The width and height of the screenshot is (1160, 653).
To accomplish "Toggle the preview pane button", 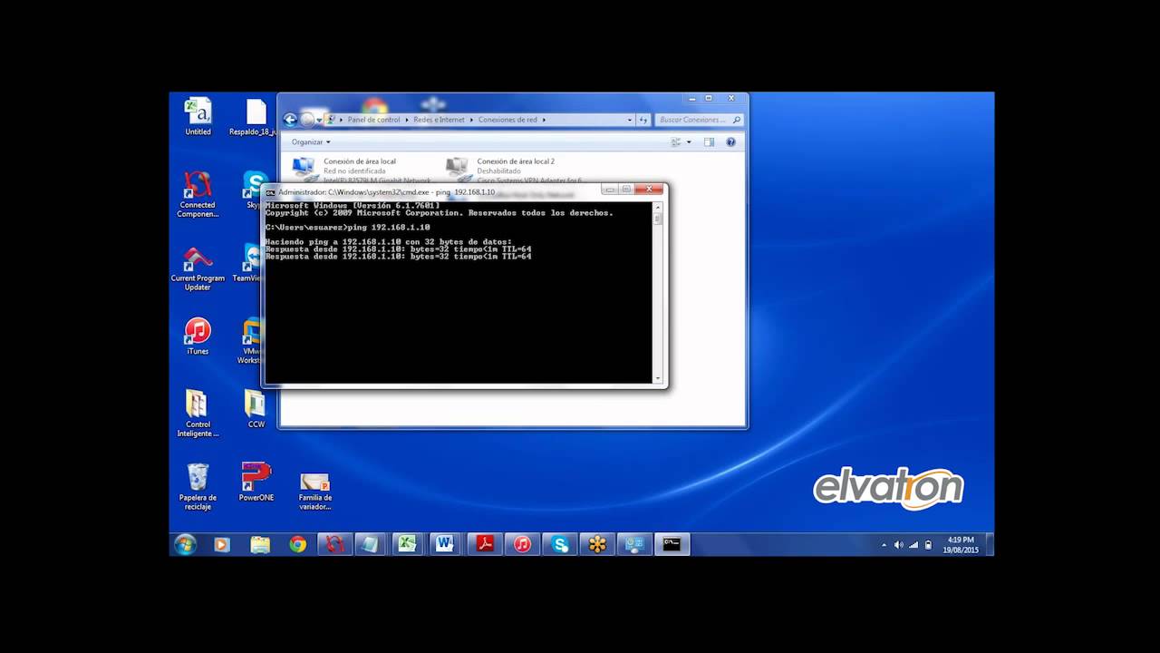I will 709,142.
